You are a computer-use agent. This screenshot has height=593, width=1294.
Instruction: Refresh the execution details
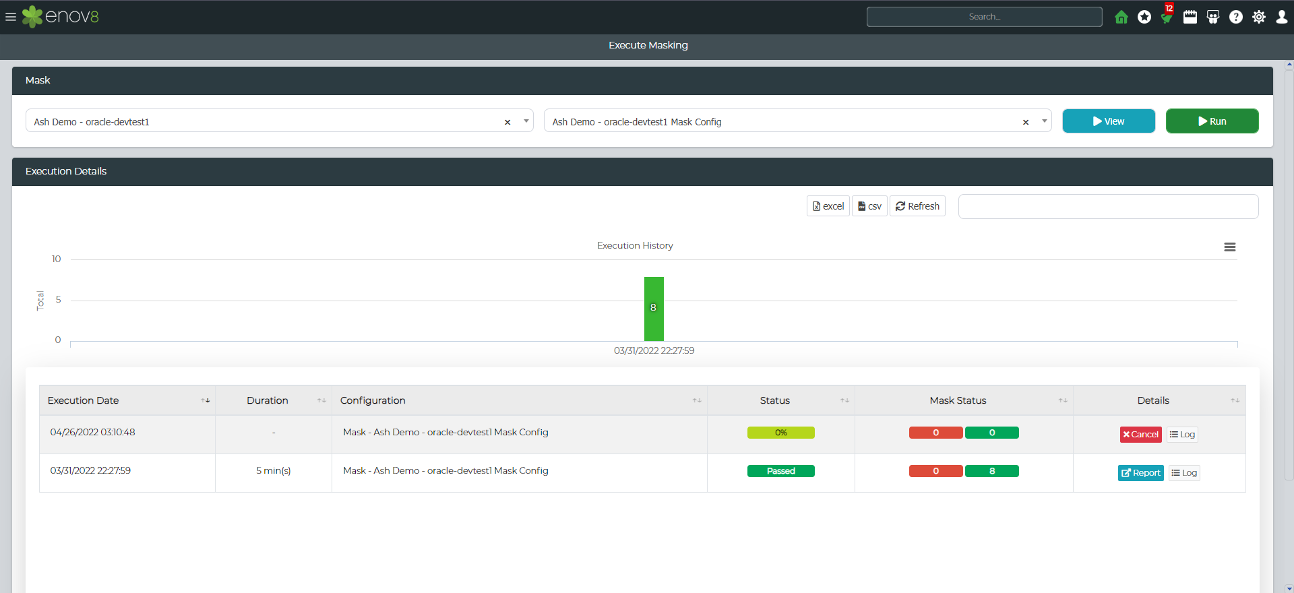click(917, 206)
